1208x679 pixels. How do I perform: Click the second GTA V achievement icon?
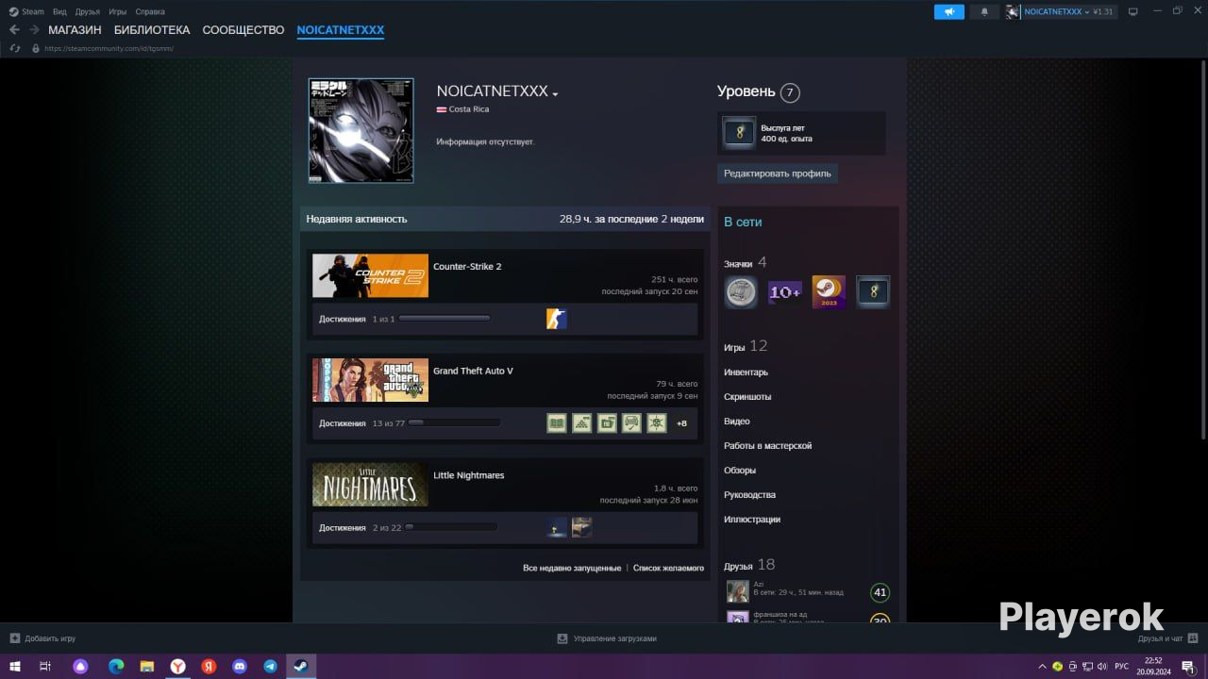coord(582,423)
